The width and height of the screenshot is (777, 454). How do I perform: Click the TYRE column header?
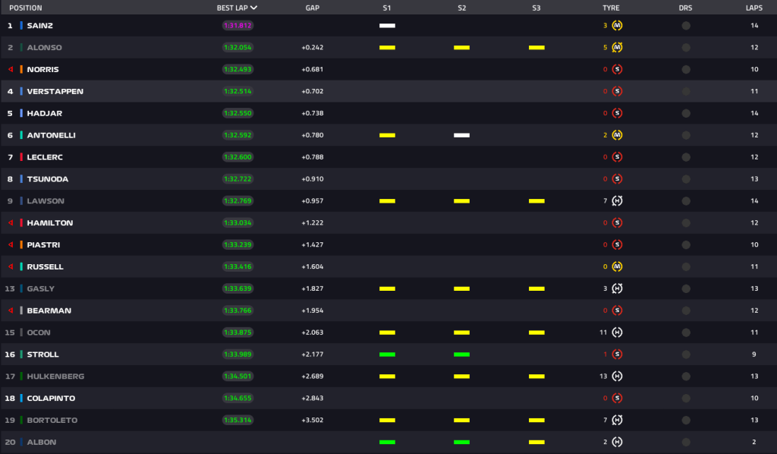pyautogui.click(x=611, y=8)
